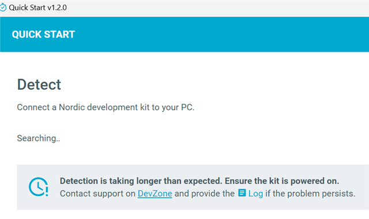Image resolution: width=369 pixels, height=219 pixels.
Task: Click the Quick Start stopwatch icon in title bar
Action: click(x=3, y=7)
